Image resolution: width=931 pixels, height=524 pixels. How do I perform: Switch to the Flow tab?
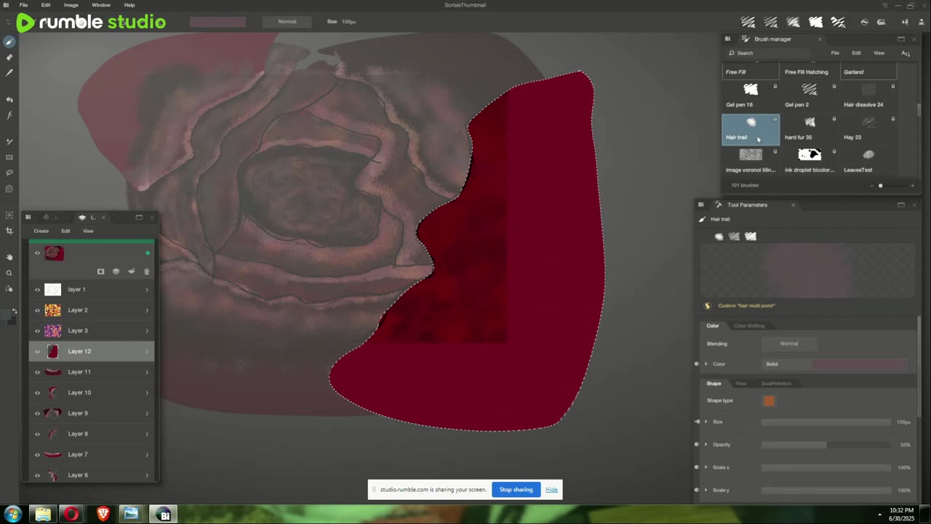click(x=740, y=384)
